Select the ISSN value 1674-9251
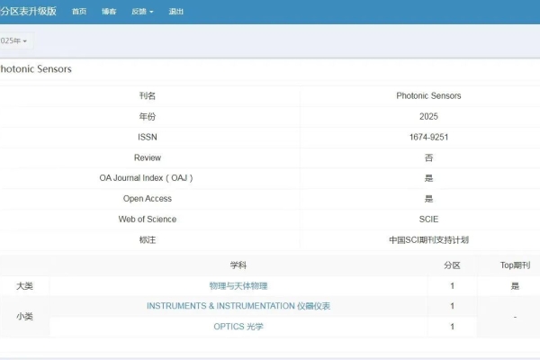540x360 pixels. [x=428, y=137]
